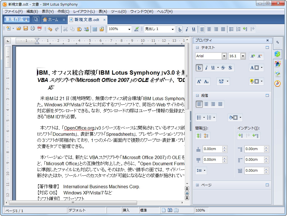Toggle underline in main toolbar
The width and height of the screenshot is (287, 216).
194,29
